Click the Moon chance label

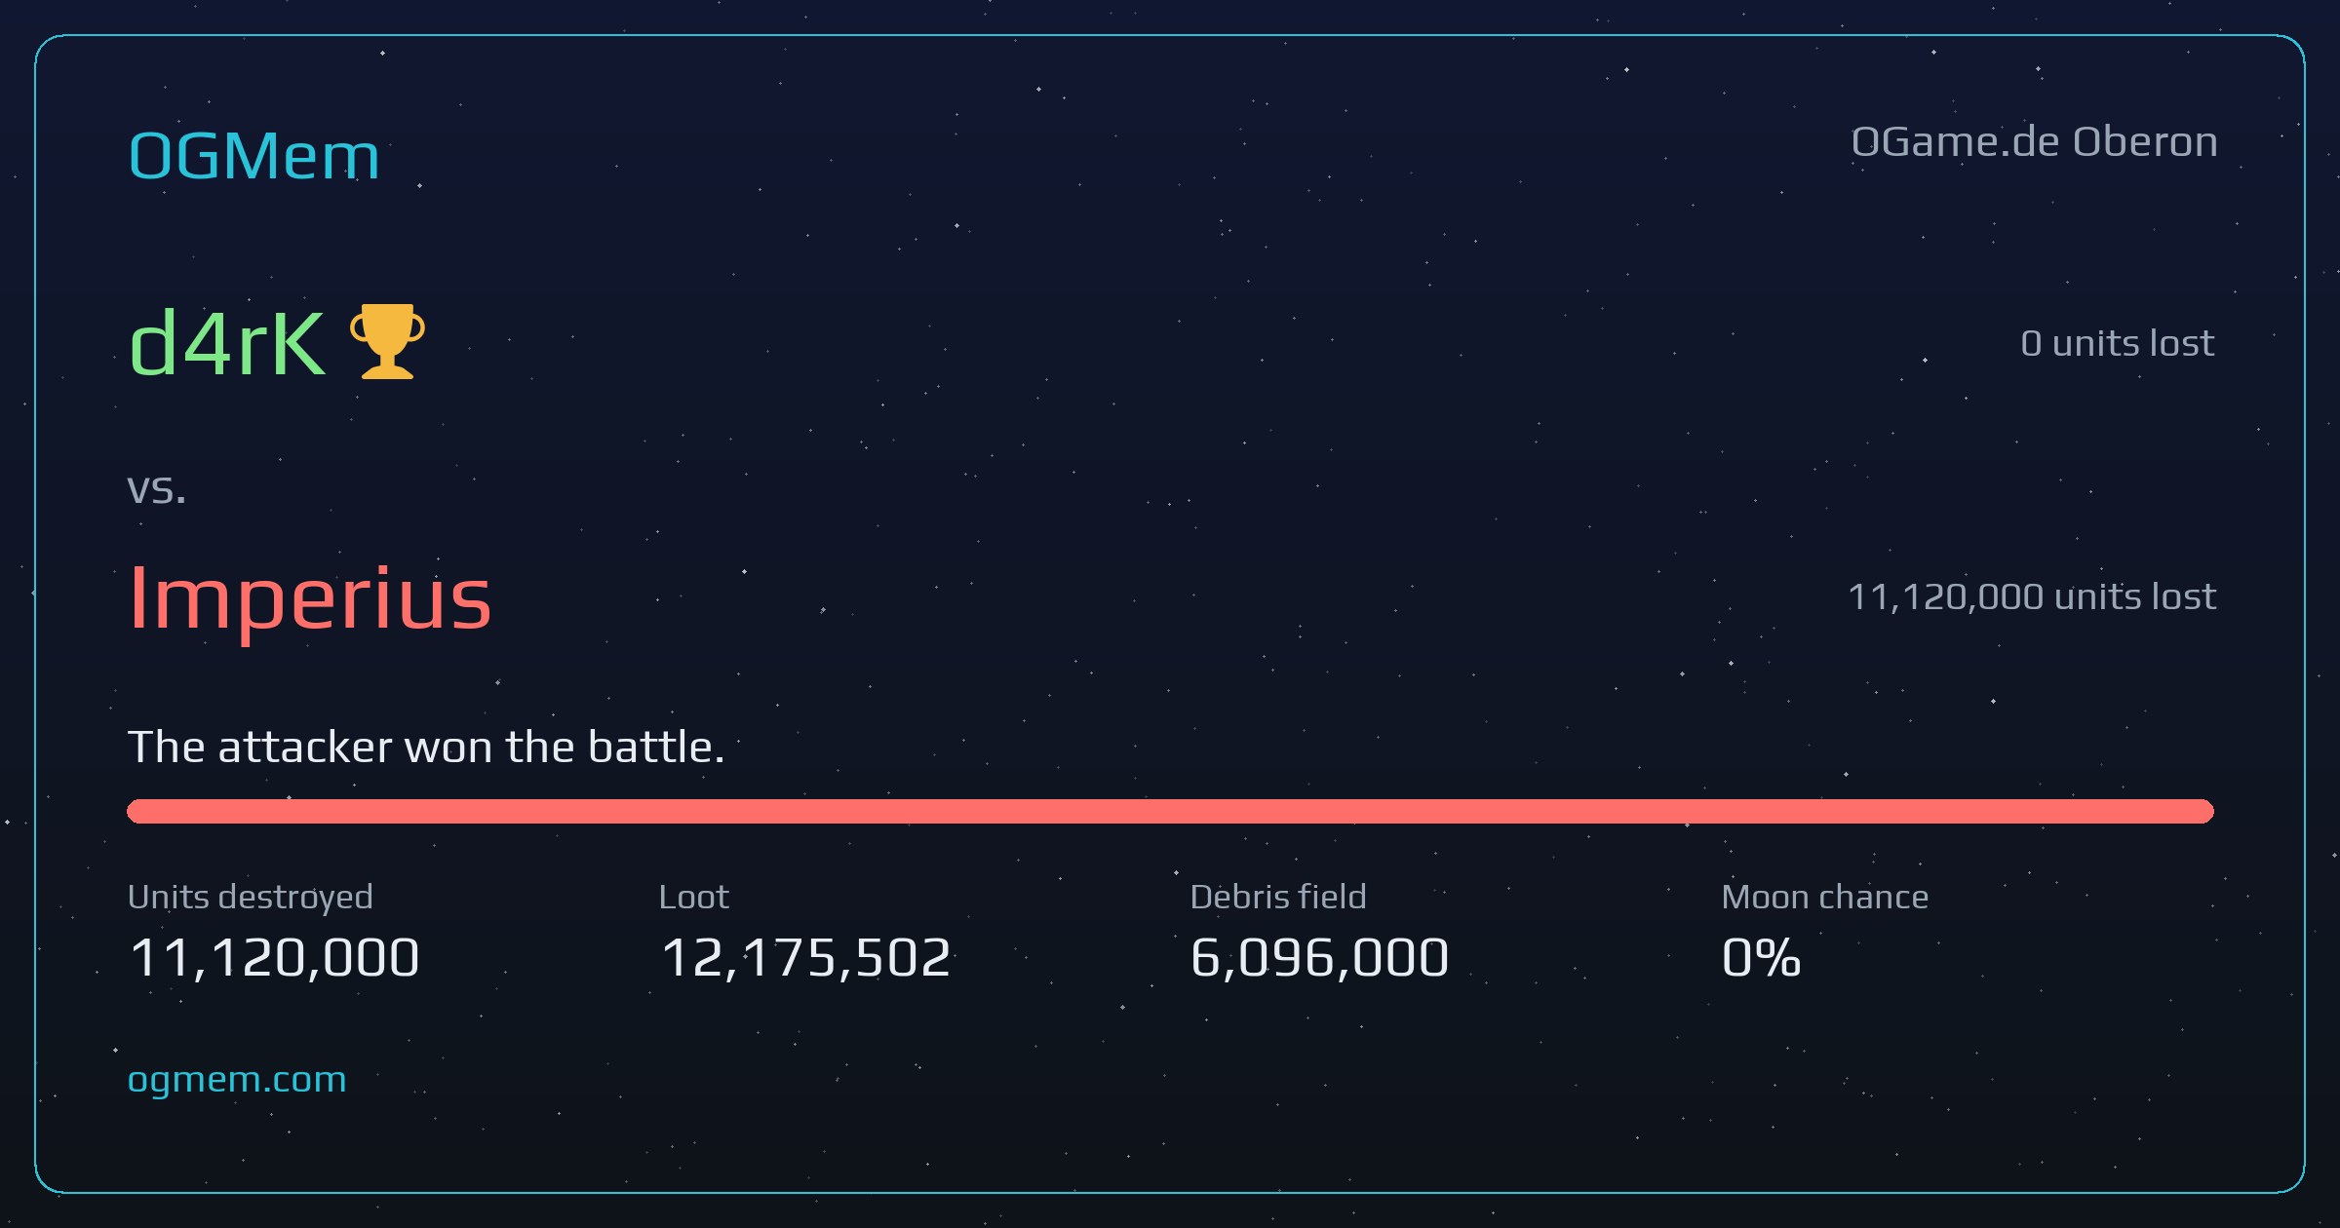(1825, 897)
